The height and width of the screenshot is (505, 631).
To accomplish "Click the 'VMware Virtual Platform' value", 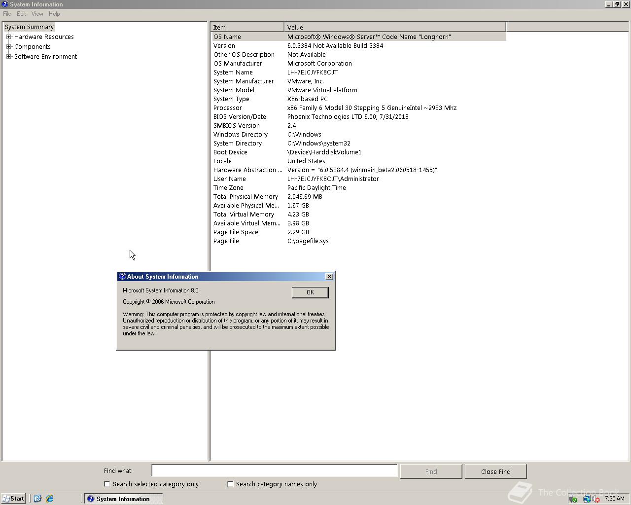I will tap(322, 90).
